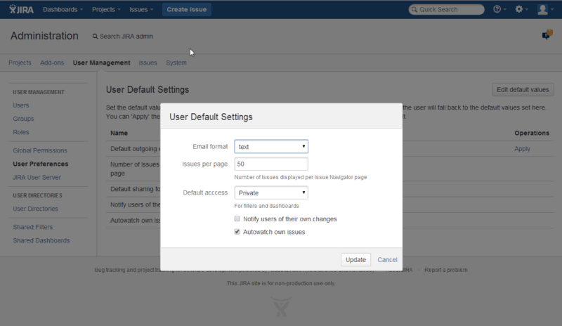Click the magnifier icon beside Search JIRA admin
Screen dimensions: 562x326
click(95, 37)
